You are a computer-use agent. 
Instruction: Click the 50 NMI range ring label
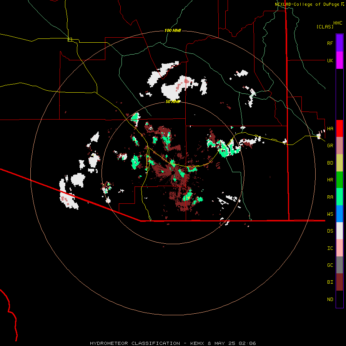point(173,101)
